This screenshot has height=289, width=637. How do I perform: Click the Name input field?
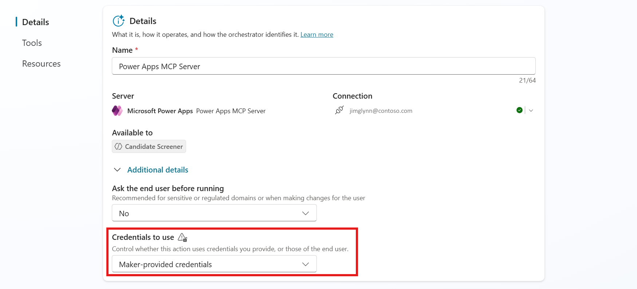coord(323,66)
